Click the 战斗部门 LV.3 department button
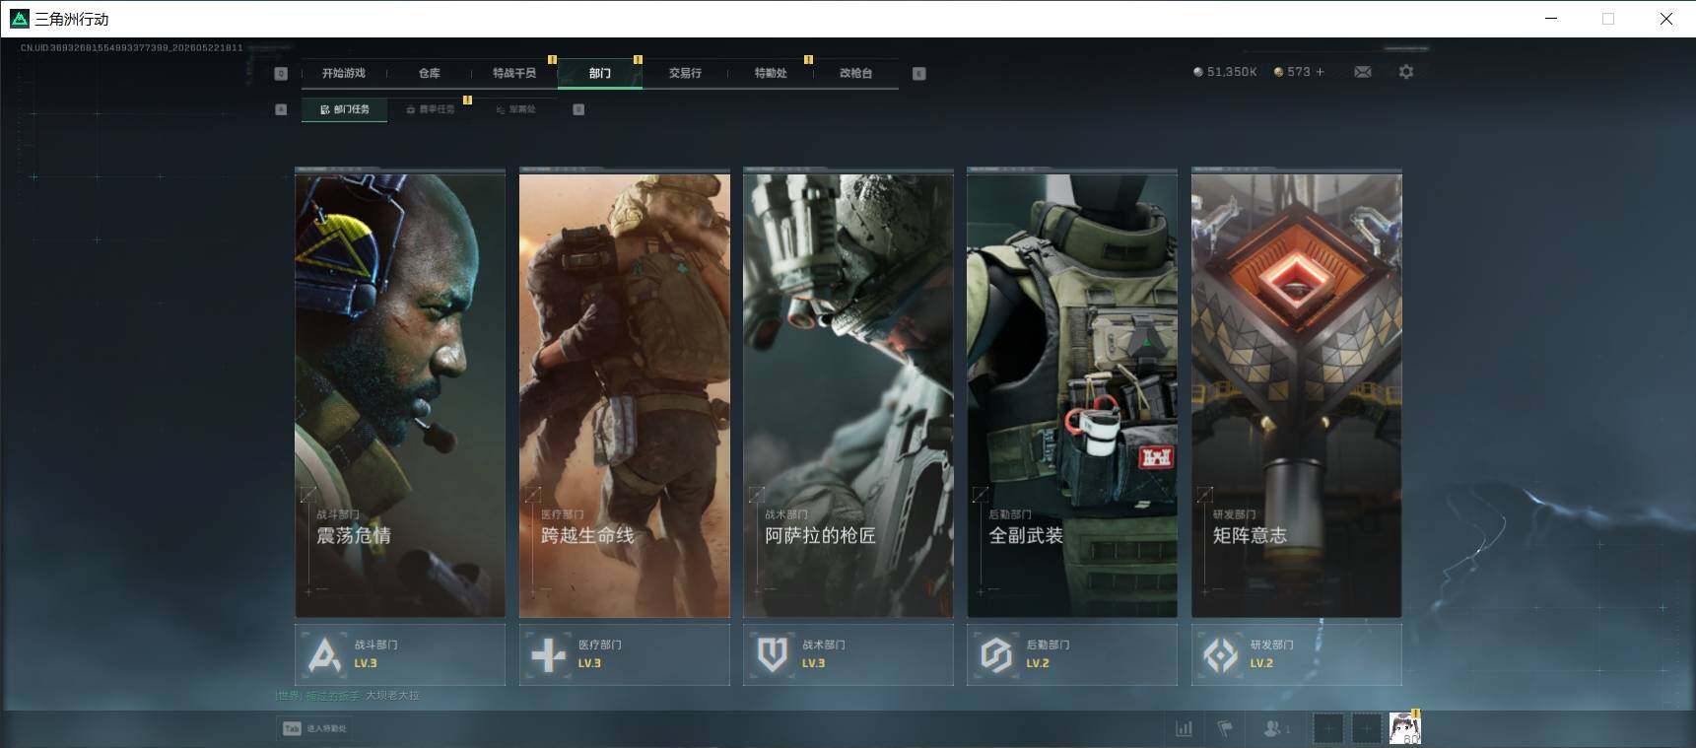Image resolution: width=1696 pixels, height=748 pixels. (x=400, y=654)
